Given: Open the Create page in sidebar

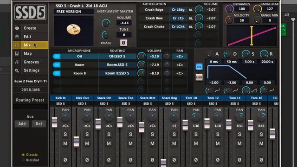Looking at the screenshot, I should (x=30, y=28).
